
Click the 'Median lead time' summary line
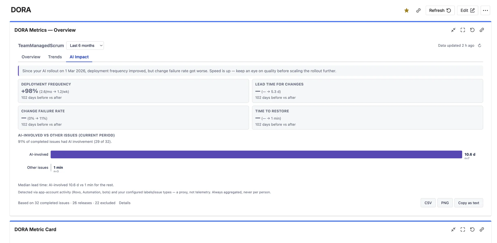pyautogui.click(x=66, y=185)
